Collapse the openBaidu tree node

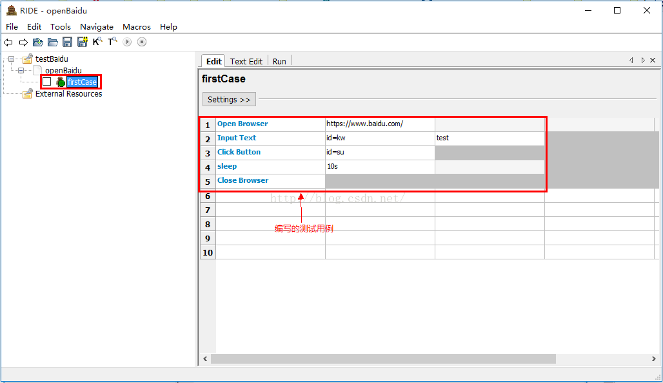coord(21,70)
